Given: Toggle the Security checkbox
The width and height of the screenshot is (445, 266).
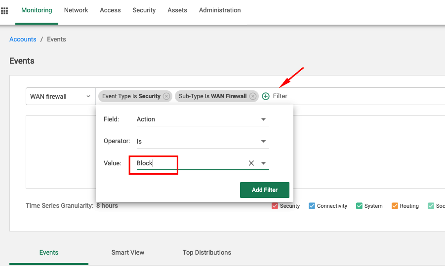Looking at the screenshot, I should pyautogui.click(x=275, y=206).
